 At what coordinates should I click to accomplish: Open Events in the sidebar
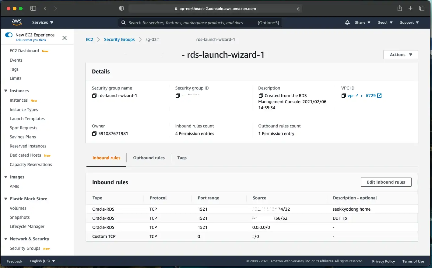tap(16, 60)
